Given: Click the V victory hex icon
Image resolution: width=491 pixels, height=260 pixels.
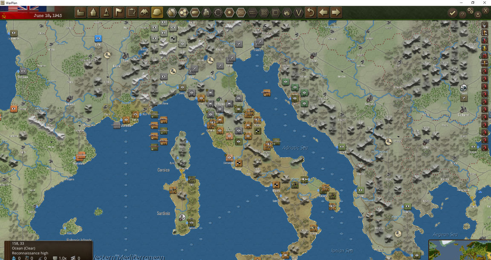Looking at the screenshot, I should point(299,13).
